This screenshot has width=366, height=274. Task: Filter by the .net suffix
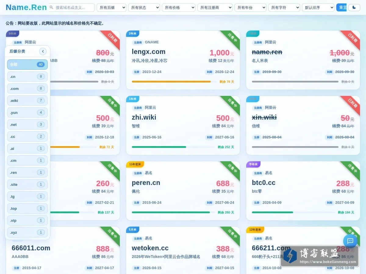(x=27, y=125)
